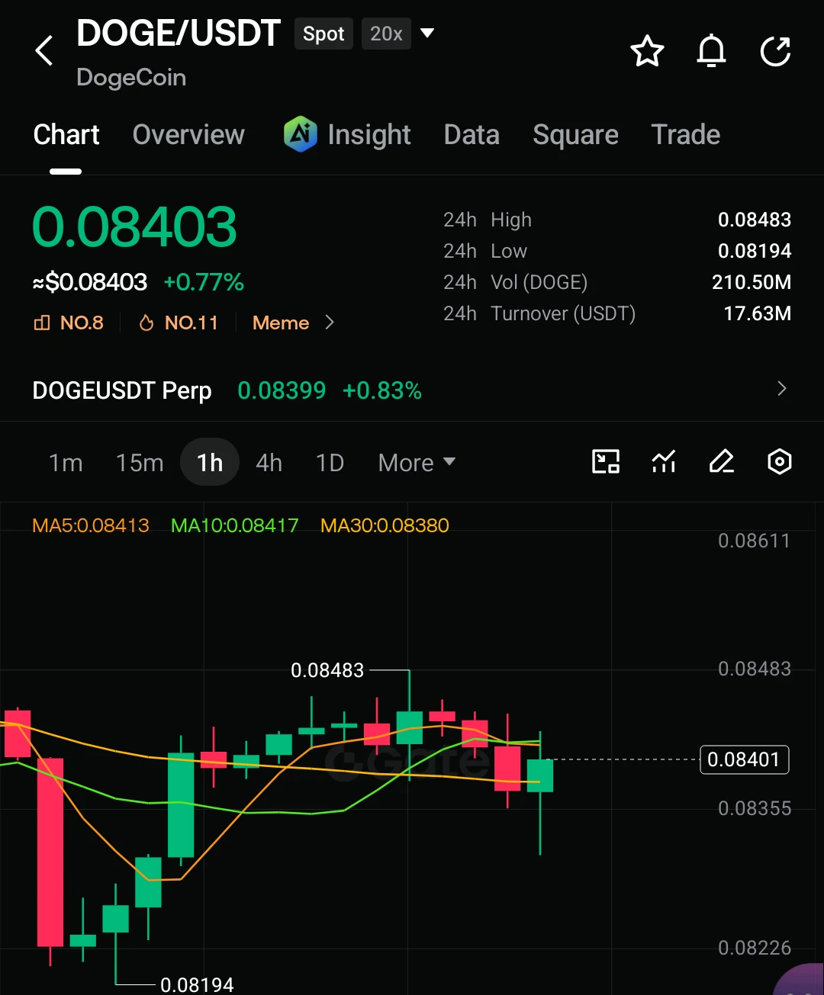
Task: Open the Data tab
Action: (x=472, y=135)
